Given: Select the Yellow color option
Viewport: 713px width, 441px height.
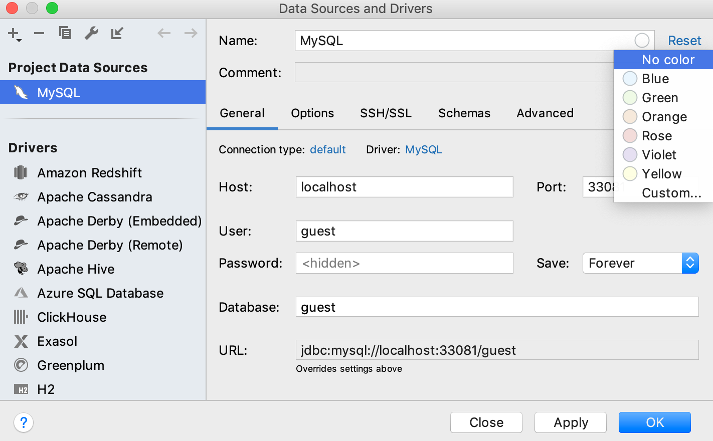Looking at the screenshot, I should (663, 174).
